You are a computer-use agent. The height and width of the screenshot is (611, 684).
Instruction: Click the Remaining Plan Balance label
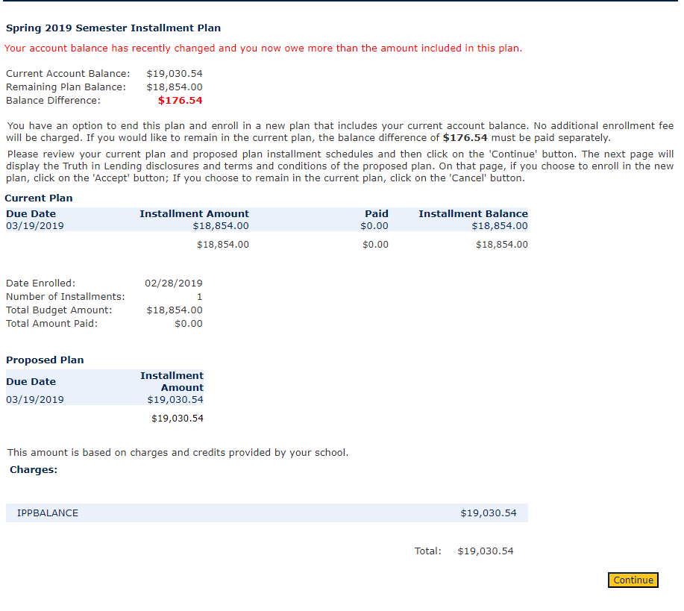click(66, 87)
